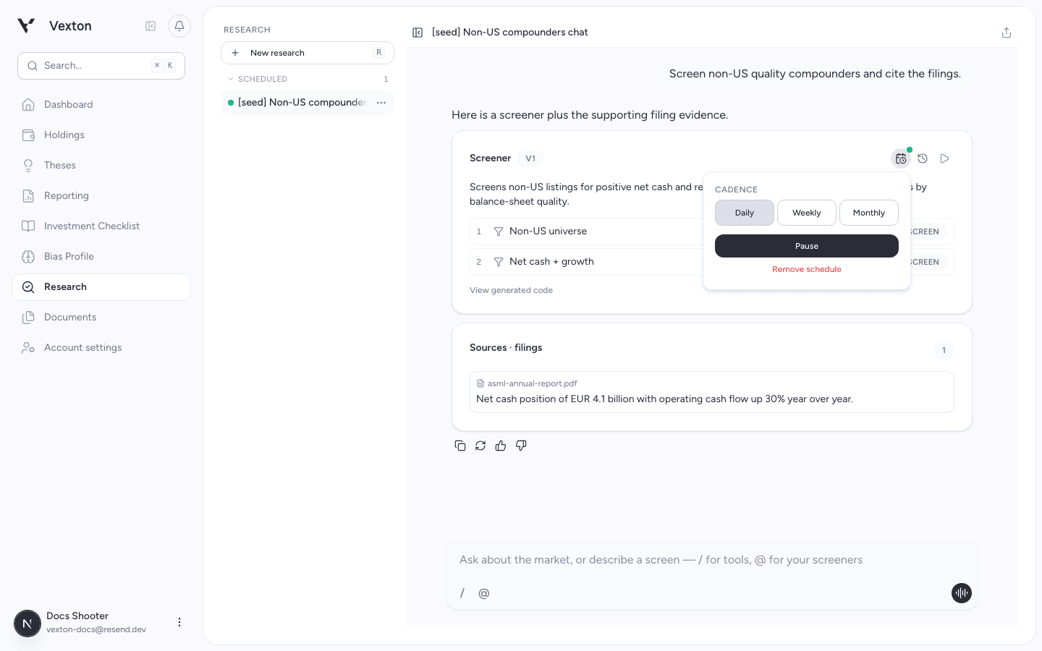
Task: Select the Non-US universe step
Action: tap(586, 231)
